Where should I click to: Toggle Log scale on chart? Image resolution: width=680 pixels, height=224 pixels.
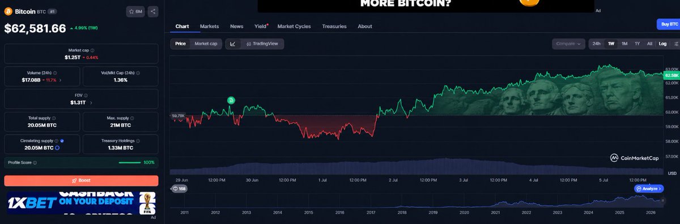point(662,44)
